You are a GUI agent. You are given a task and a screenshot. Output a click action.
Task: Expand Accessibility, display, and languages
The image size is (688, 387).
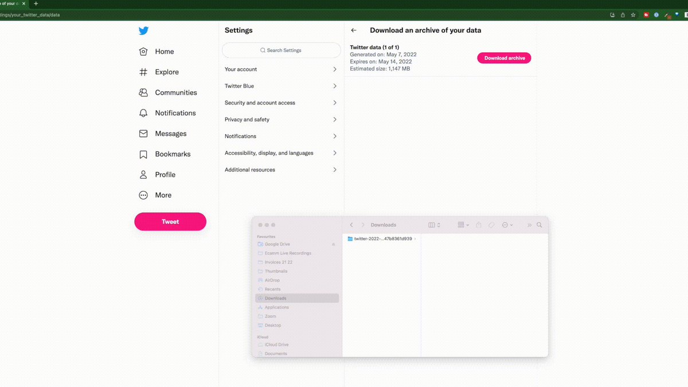[x=281, y=153]
